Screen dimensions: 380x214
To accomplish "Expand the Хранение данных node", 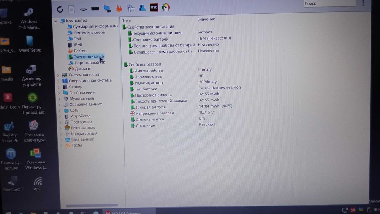I will [x=60, y=105].
